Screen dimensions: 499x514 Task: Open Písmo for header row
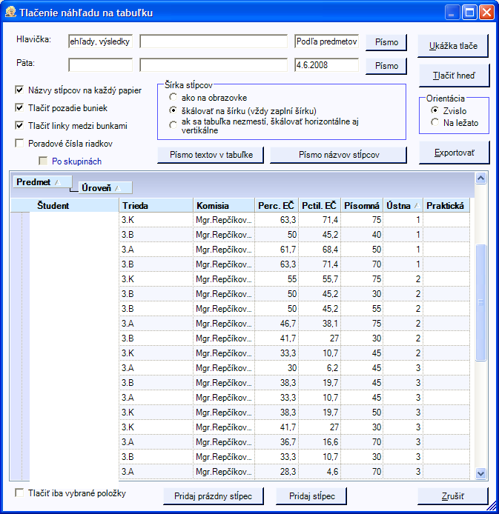coord(386,42)
